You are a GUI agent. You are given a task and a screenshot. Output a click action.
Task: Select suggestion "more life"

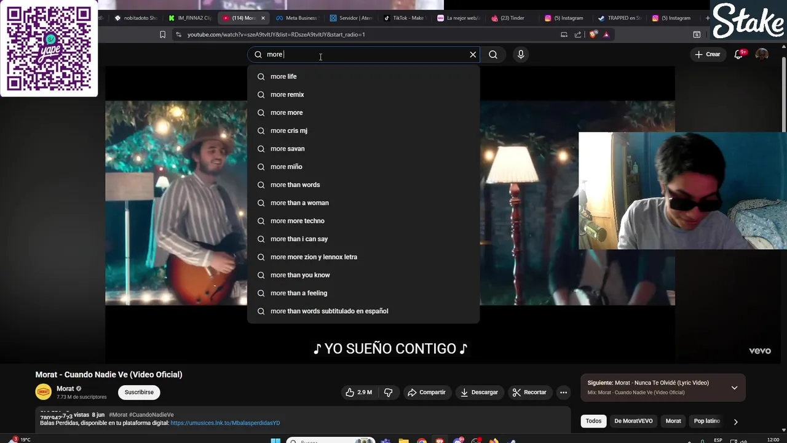click(363, 76)
